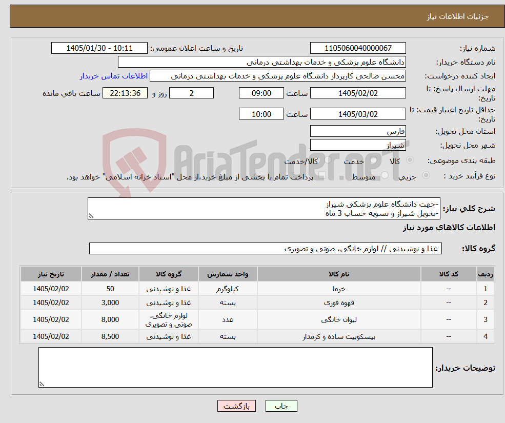Viewport: 505px width, 423px height.
Task: Click the delivery province field فارس
Action: (358, 131)
